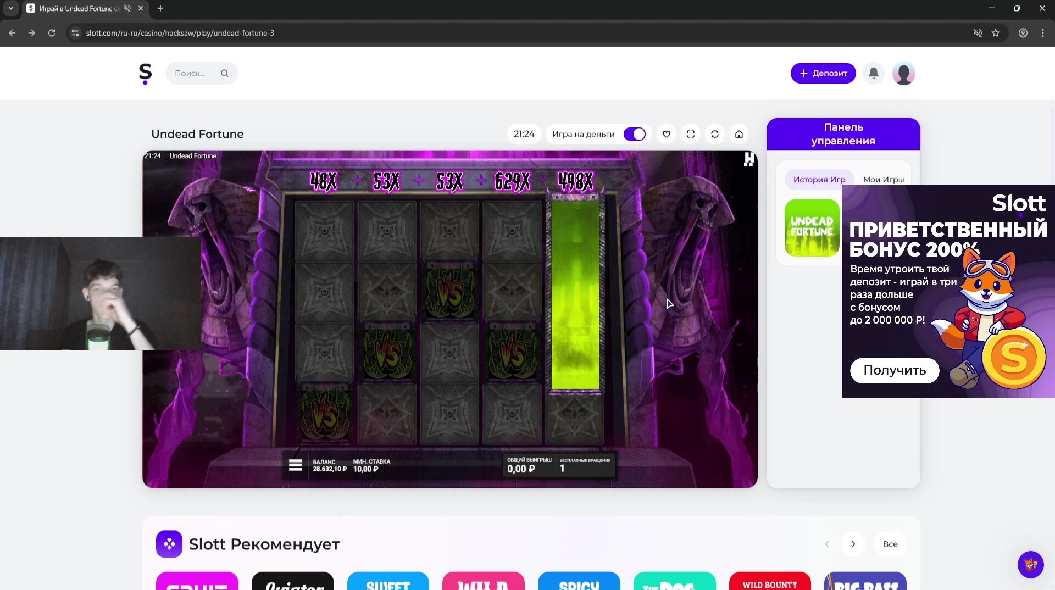Open the Chrome profile icon
The width and height of the screenshot is (1055, 590).
[1023, 33]
